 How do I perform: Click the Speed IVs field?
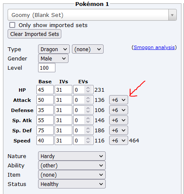pos(63,140)
